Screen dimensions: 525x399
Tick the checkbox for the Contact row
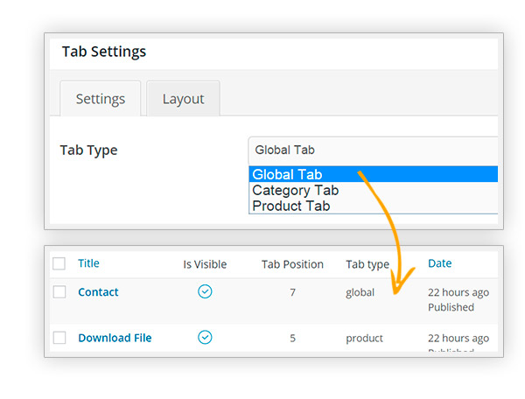click(x=59, y=292)
